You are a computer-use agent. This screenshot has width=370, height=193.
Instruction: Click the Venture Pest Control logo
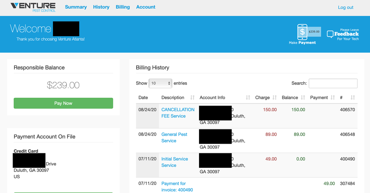click(x=33, y=7)
